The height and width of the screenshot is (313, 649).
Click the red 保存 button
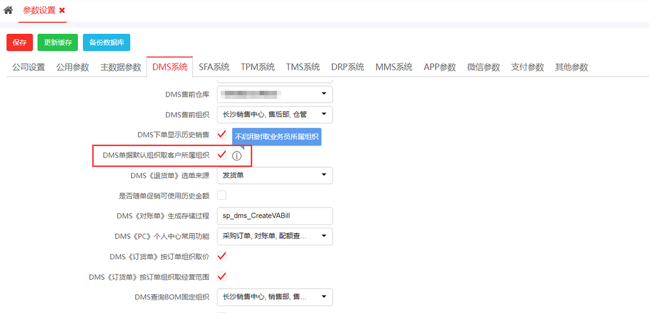point(19,43)
